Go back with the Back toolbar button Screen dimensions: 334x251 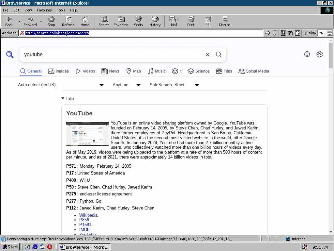tap(9, 21)
